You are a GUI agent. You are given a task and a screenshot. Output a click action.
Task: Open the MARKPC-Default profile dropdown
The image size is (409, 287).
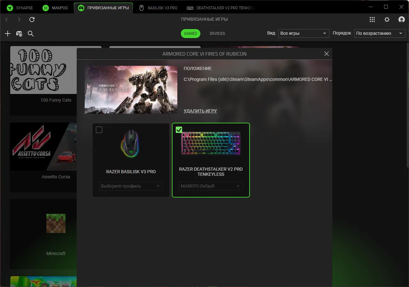point(211,186)
